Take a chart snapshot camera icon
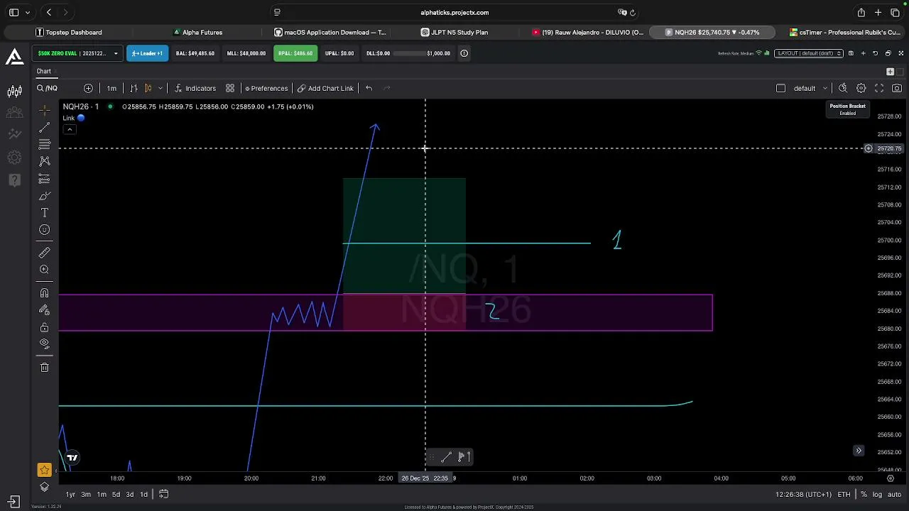Image resolution: width=909 pixels, height=511 pixels. pyautogui.click(x=897, y=88)
